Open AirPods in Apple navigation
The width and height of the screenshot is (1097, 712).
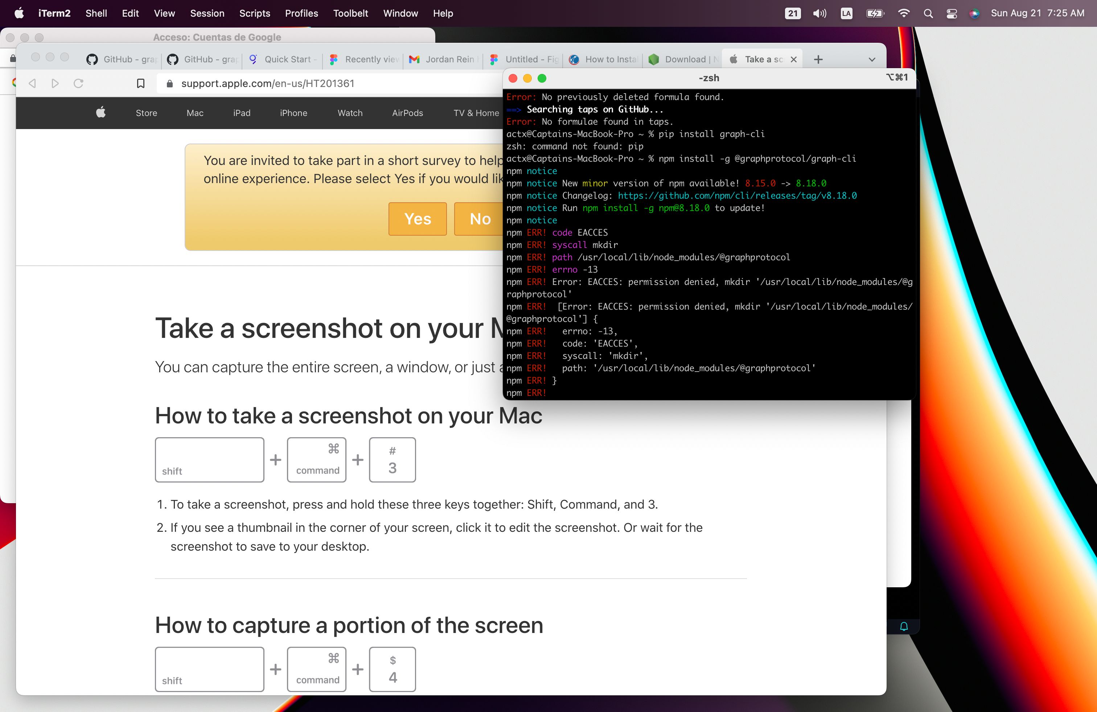pos(407,113)
